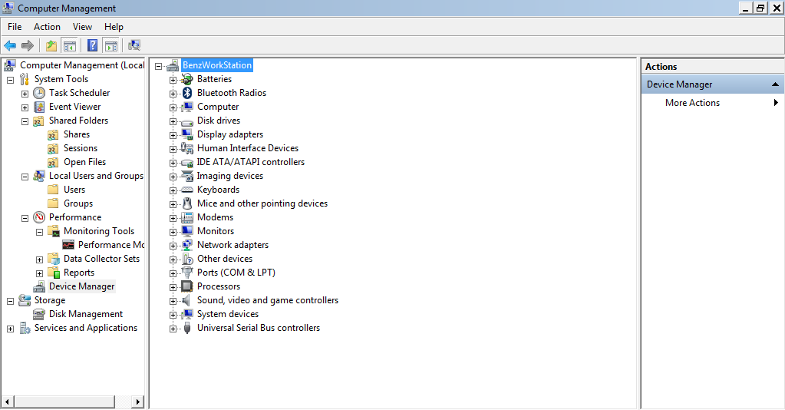Collapse the BenzWorkStation root node

pos(159,66)
